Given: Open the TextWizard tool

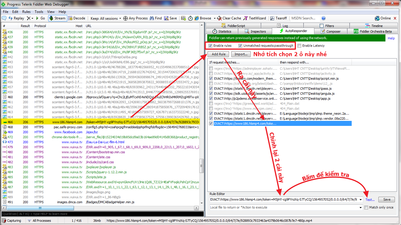Looking at the screenshot, I should (x=255, y=18).
